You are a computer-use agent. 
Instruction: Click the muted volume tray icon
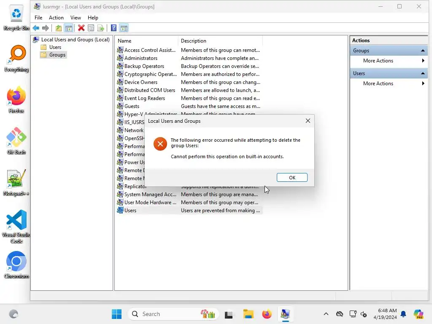[363, 314]
